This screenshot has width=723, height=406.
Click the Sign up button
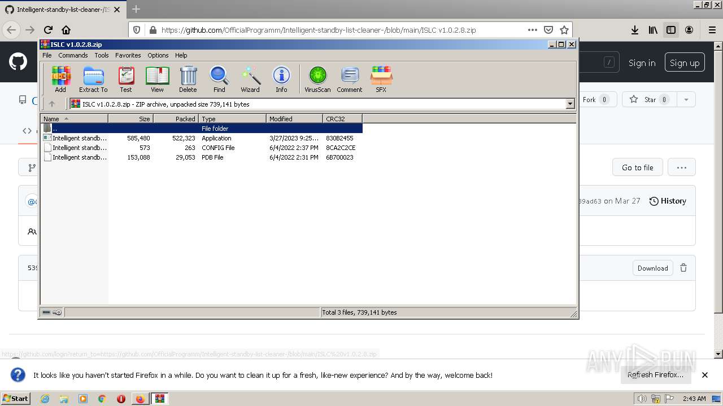point(685,63)
